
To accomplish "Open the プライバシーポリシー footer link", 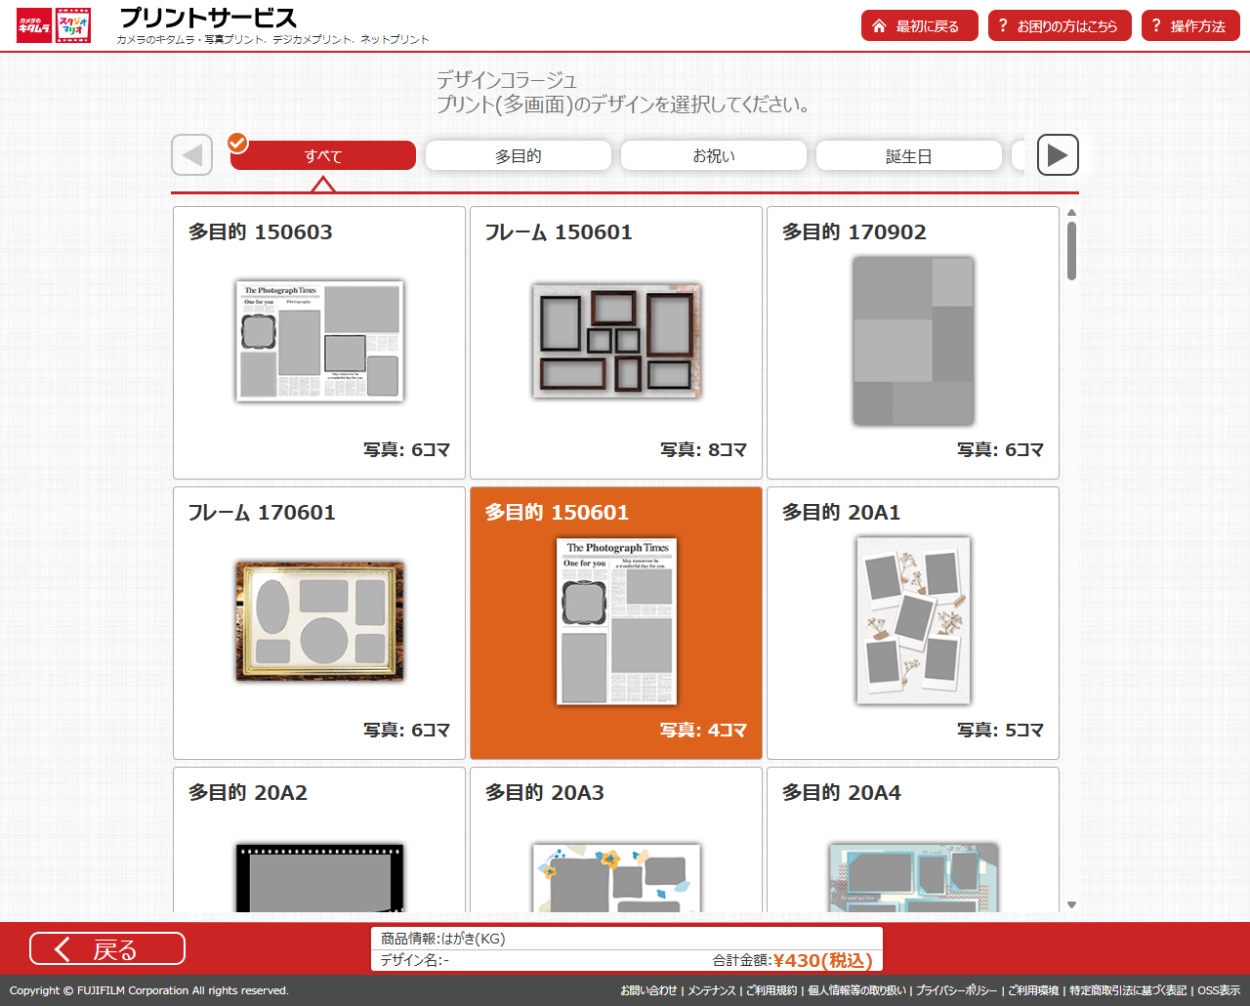I will [x=957, y=990].
